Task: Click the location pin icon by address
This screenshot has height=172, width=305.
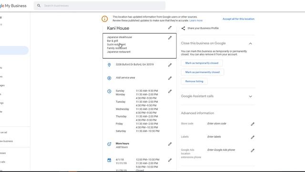Action: [109, 65]
